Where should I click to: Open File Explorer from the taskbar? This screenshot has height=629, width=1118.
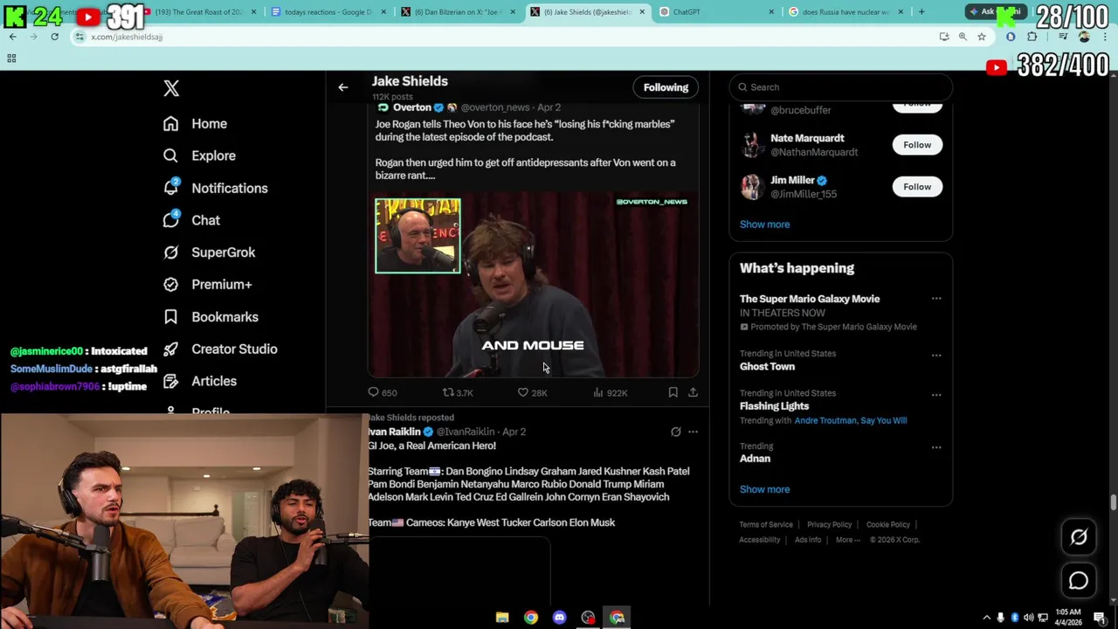(x=502, y=618)
